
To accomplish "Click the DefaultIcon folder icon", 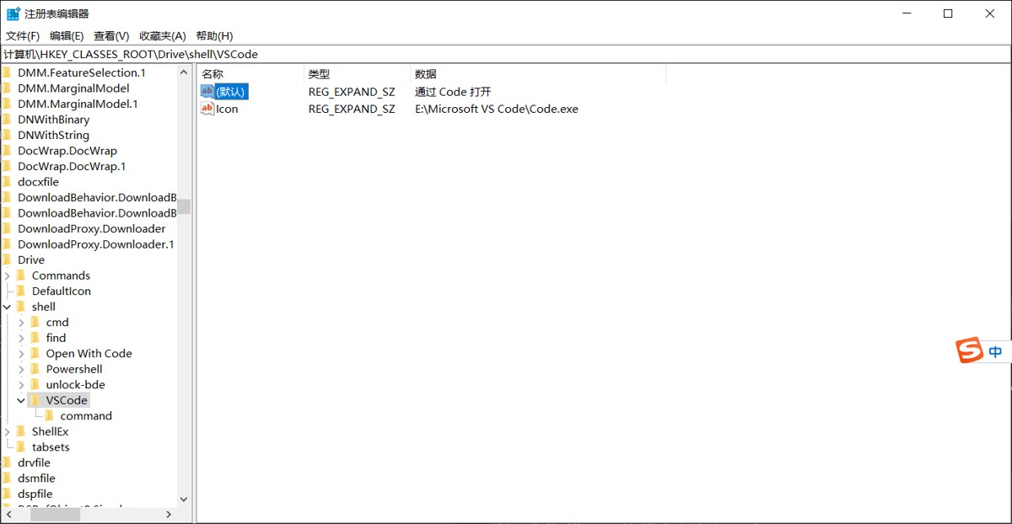I will 22,291.
